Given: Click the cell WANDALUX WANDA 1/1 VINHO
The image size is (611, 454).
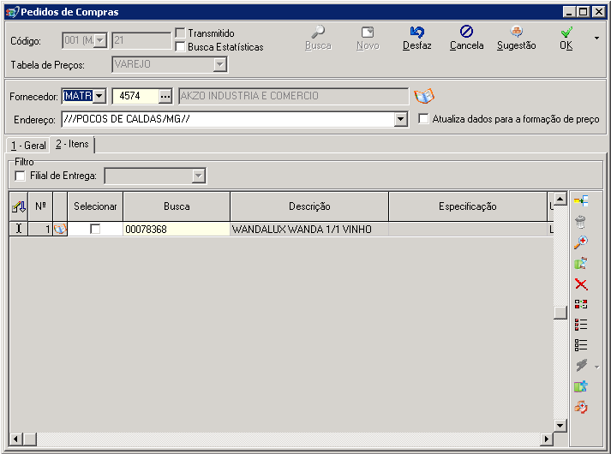Looking at the screenshot, I should click(309, 229).
